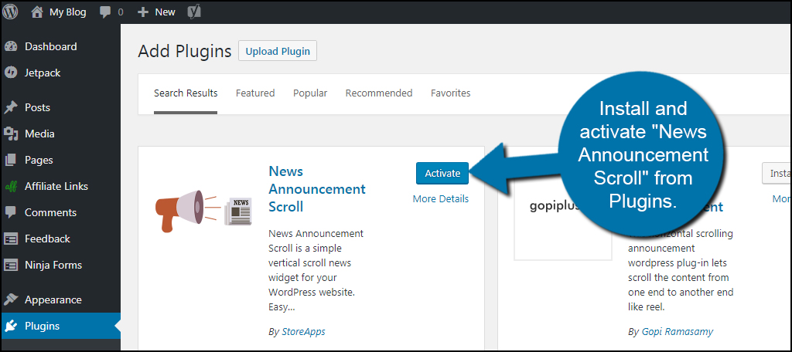Open the comments bubble icon in admin bar
This screenshot has height=352, width=792.
click(x=105, y=12)
